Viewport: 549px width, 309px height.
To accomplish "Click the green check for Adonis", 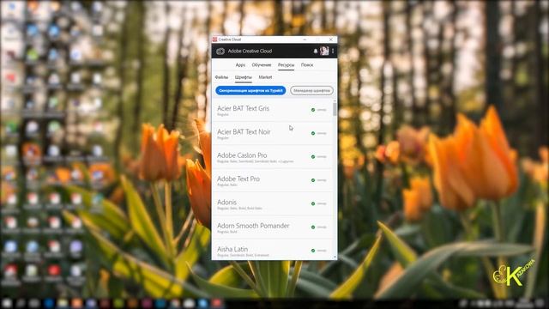I will point(313,204).
